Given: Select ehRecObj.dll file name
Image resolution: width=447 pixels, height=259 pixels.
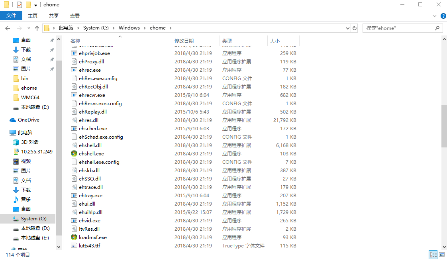Looking at the screenshot, I should click(x=94, y=87).
